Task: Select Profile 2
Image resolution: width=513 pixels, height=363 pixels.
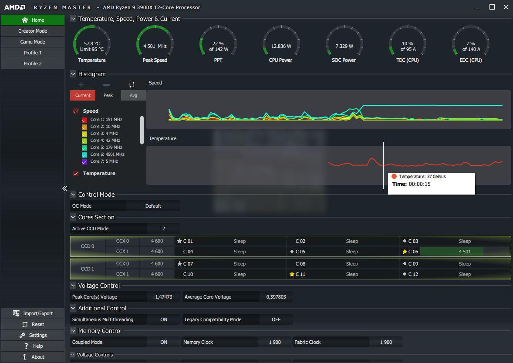Action: coord(32,64)
